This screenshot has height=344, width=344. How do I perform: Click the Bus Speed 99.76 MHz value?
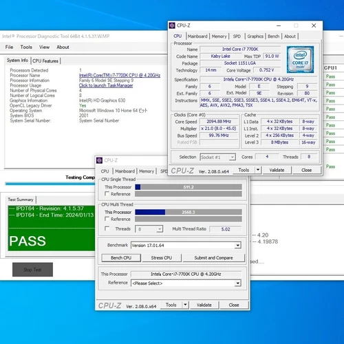pyautogui.click(x=219, y=136)
